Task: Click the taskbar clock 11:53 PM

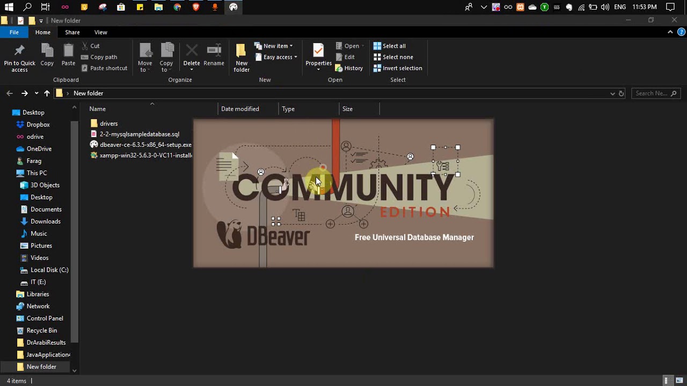Action: (645, 7)
